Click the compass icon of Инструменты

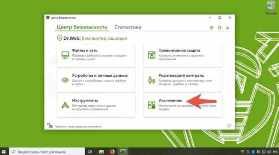65,105
